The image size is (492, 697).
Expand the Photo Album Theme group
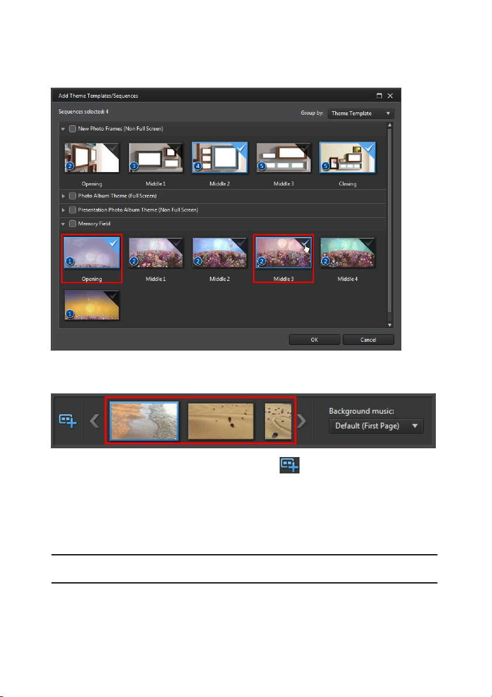point(63,196)
